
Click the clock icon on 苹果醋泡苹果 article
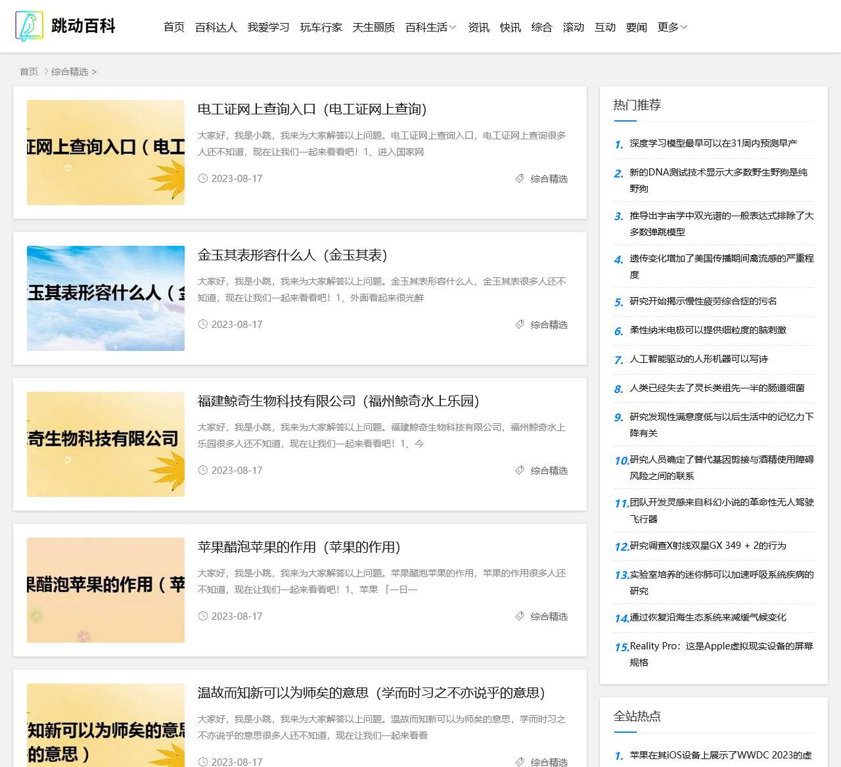203,616
